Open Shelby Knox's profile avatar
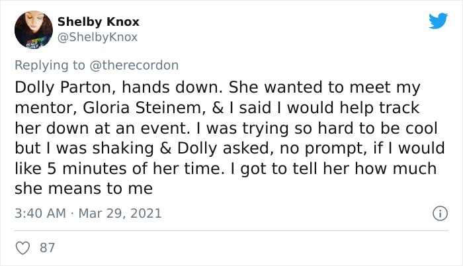463x266 pixels. [x=34, y=29]
